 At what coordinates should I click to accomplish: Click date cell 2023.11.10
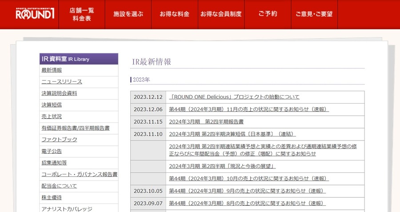point(148,134)
